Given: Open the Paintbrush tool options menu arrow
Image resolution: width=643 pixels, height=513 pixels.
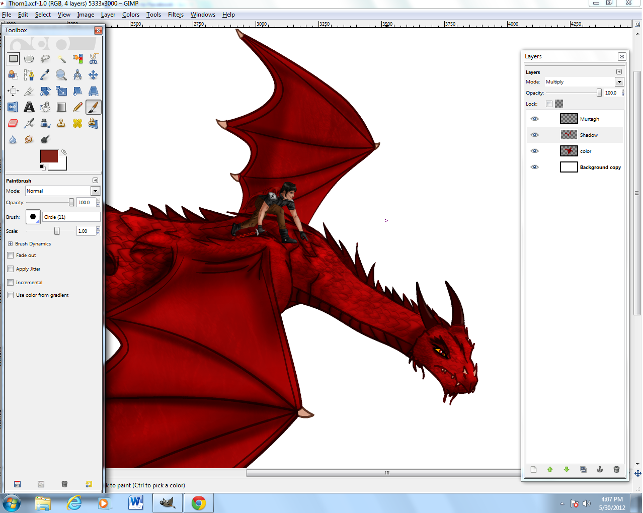Looking at the screenshot, I should [x=95, y=180].
